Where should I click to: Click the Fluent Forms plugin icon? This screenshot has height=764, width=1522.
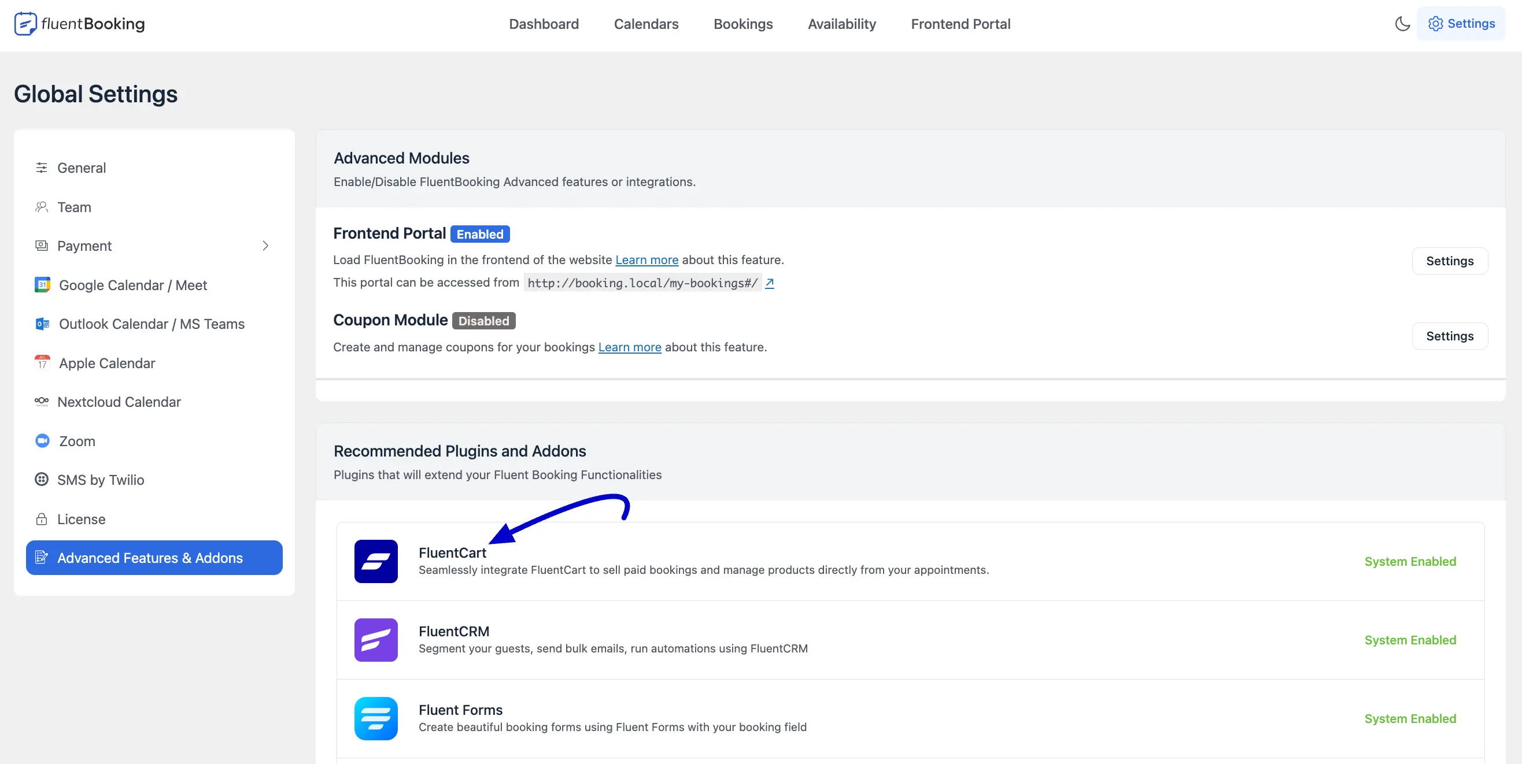[x=376, y=718]
